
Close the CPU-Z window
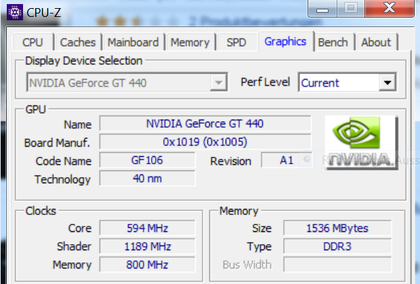tap(390, 8)
